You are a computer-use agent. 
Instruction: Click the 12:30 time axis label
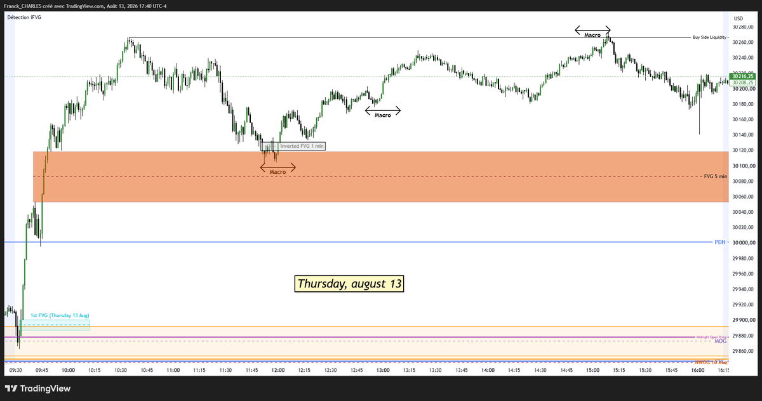tap(330, 369)
